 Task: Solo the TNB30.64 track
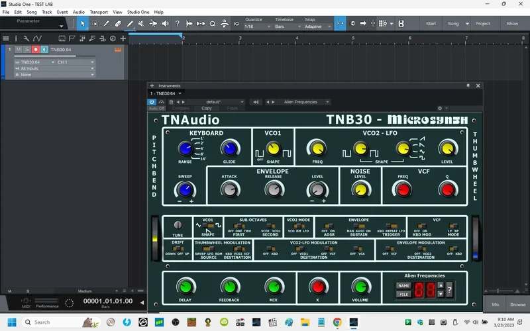click(x=27, y=50)
